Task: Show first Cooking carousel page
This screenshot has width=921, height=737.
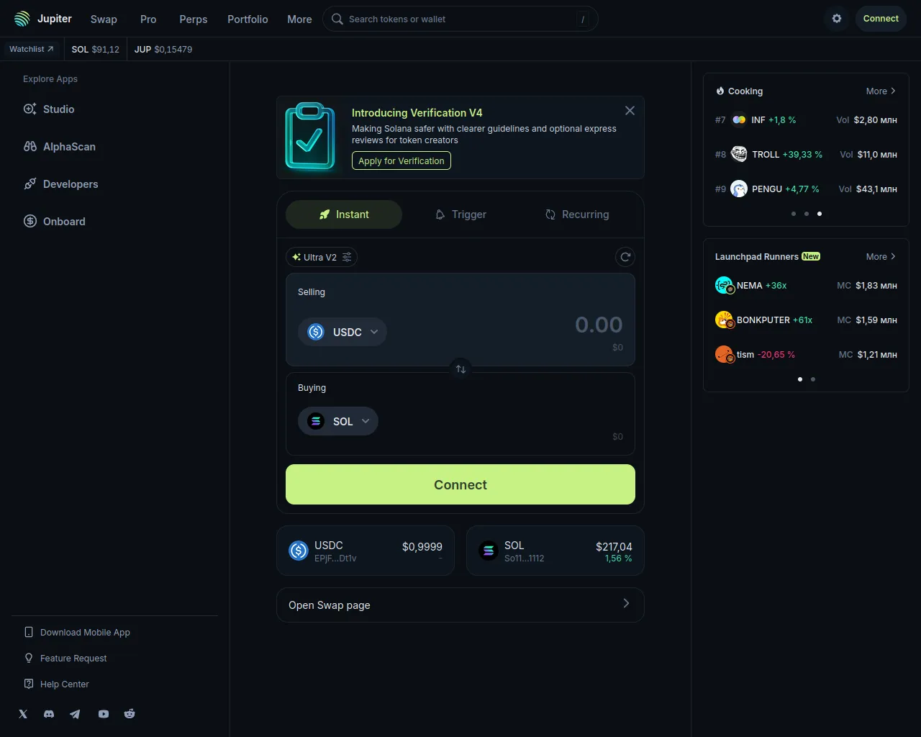Action: point(794,214)
